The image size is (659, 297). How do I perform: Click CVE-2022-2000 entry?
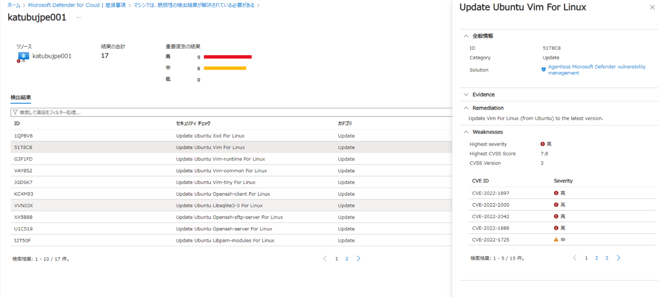[x=490, y=205]
